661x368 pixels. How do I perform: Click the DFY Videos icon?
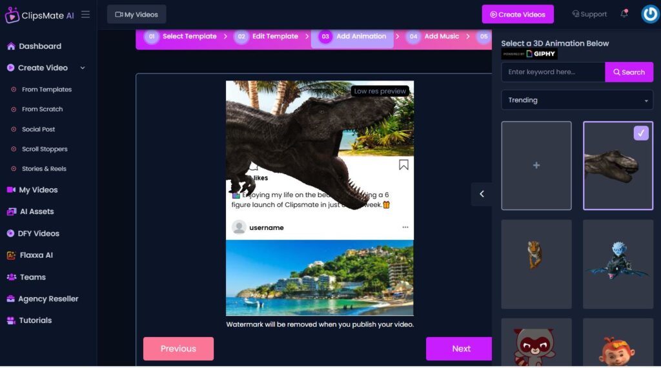tap(10, 233)
